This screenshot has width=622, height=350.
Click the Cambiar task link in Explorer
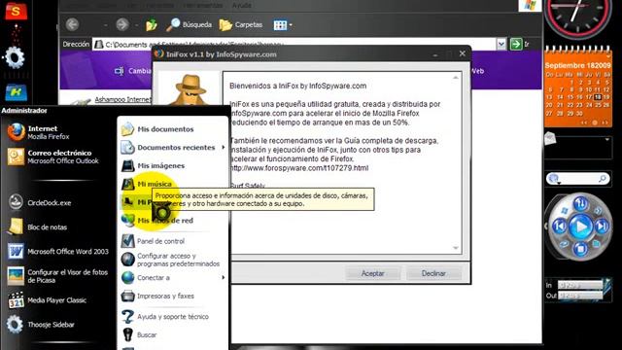coord(132,71)
